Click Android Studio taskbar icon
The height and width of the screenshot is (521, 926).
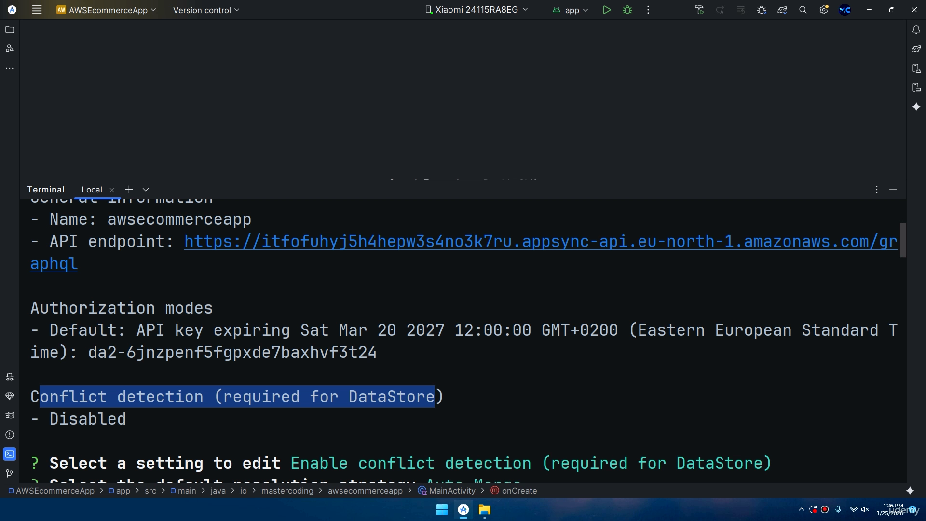pyautogui.click(x=463, y=509)
